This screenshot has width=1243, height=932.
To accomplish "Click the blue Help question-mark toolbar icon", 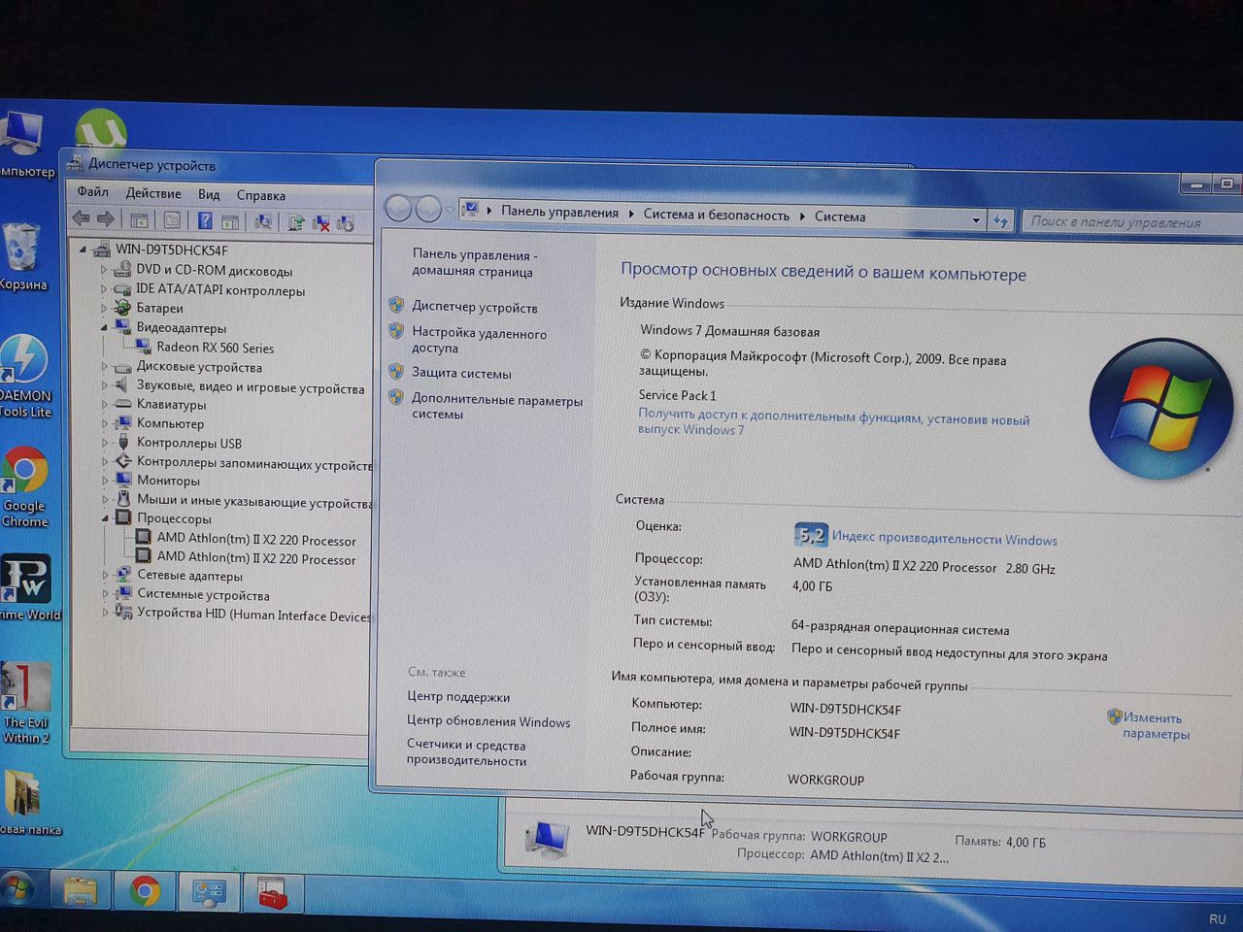I will click(205, 221).
